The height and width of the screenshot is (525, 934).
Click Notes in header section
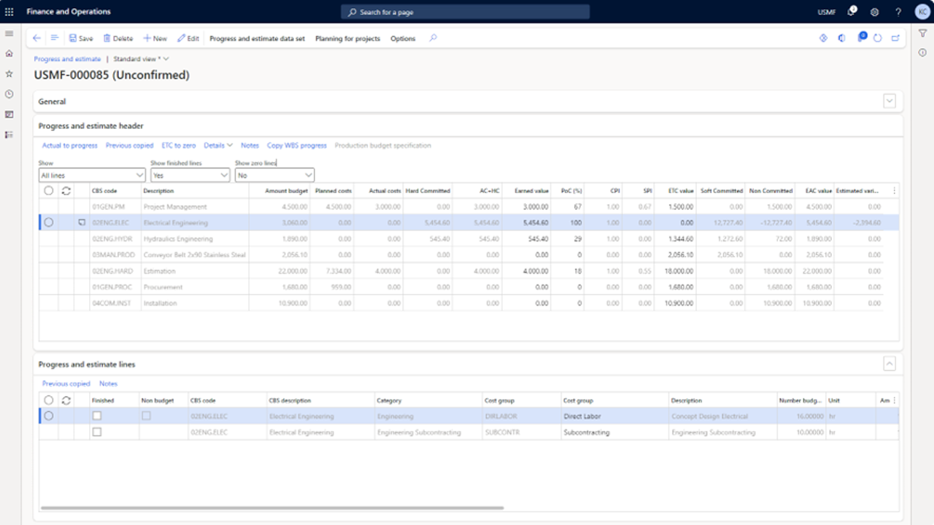pyautogui.click(x=250, y=146)
